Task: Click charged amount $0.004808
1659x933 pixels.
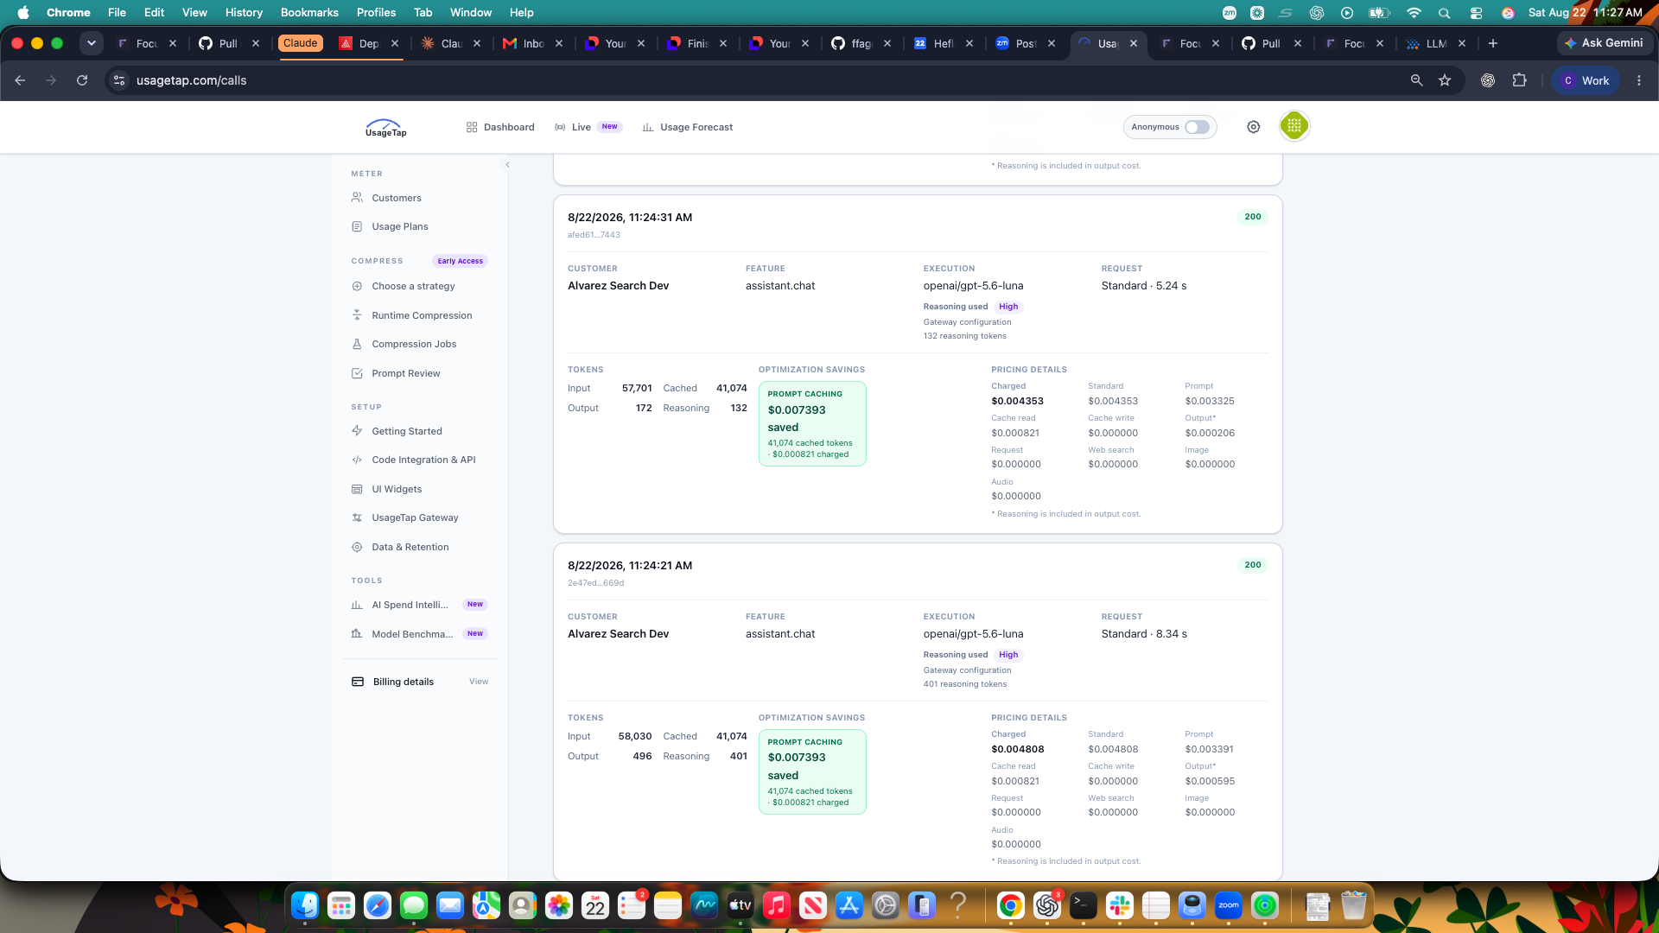Action: click(x=1017, y=749)
